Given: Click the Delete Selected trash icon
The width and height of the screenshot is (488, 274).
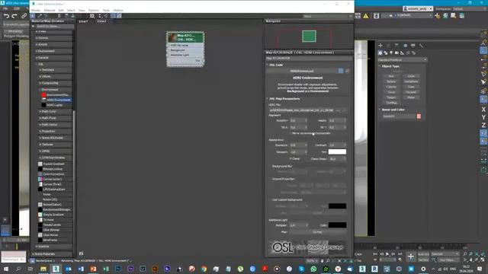Looking at the screenshot, I should [x=59, y=16].
